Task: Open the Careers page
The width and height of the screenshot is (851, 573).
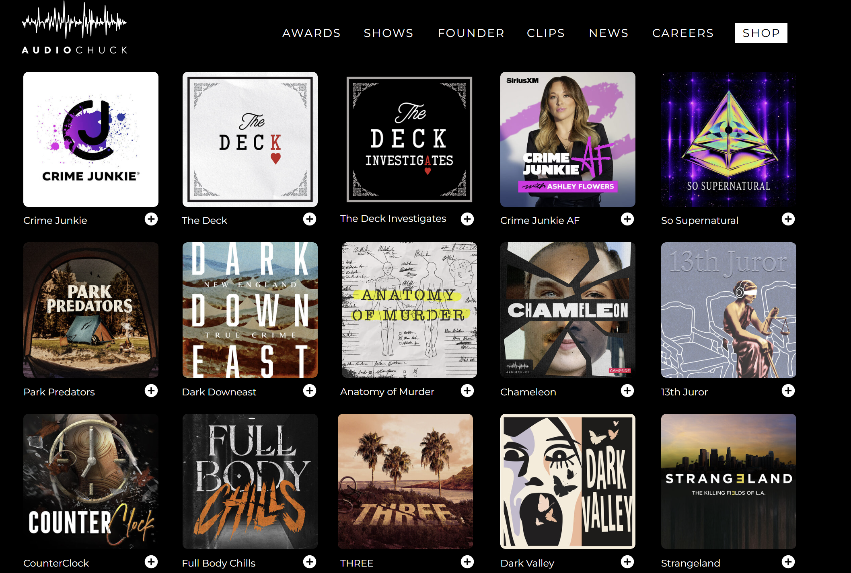Action: coord(683,33)
